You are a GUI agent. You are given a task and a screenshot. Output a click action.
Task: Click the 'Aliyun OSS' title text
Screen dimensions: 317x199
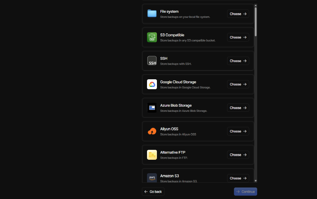(x=169, y=129)
